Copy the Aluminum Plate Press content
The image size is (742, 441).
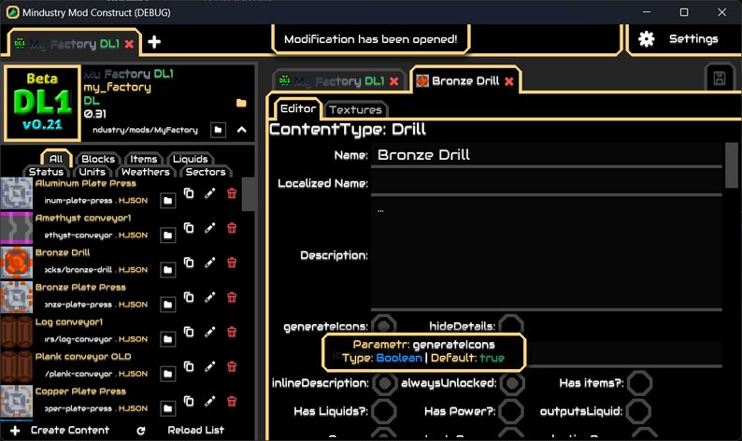coord(189,193)
